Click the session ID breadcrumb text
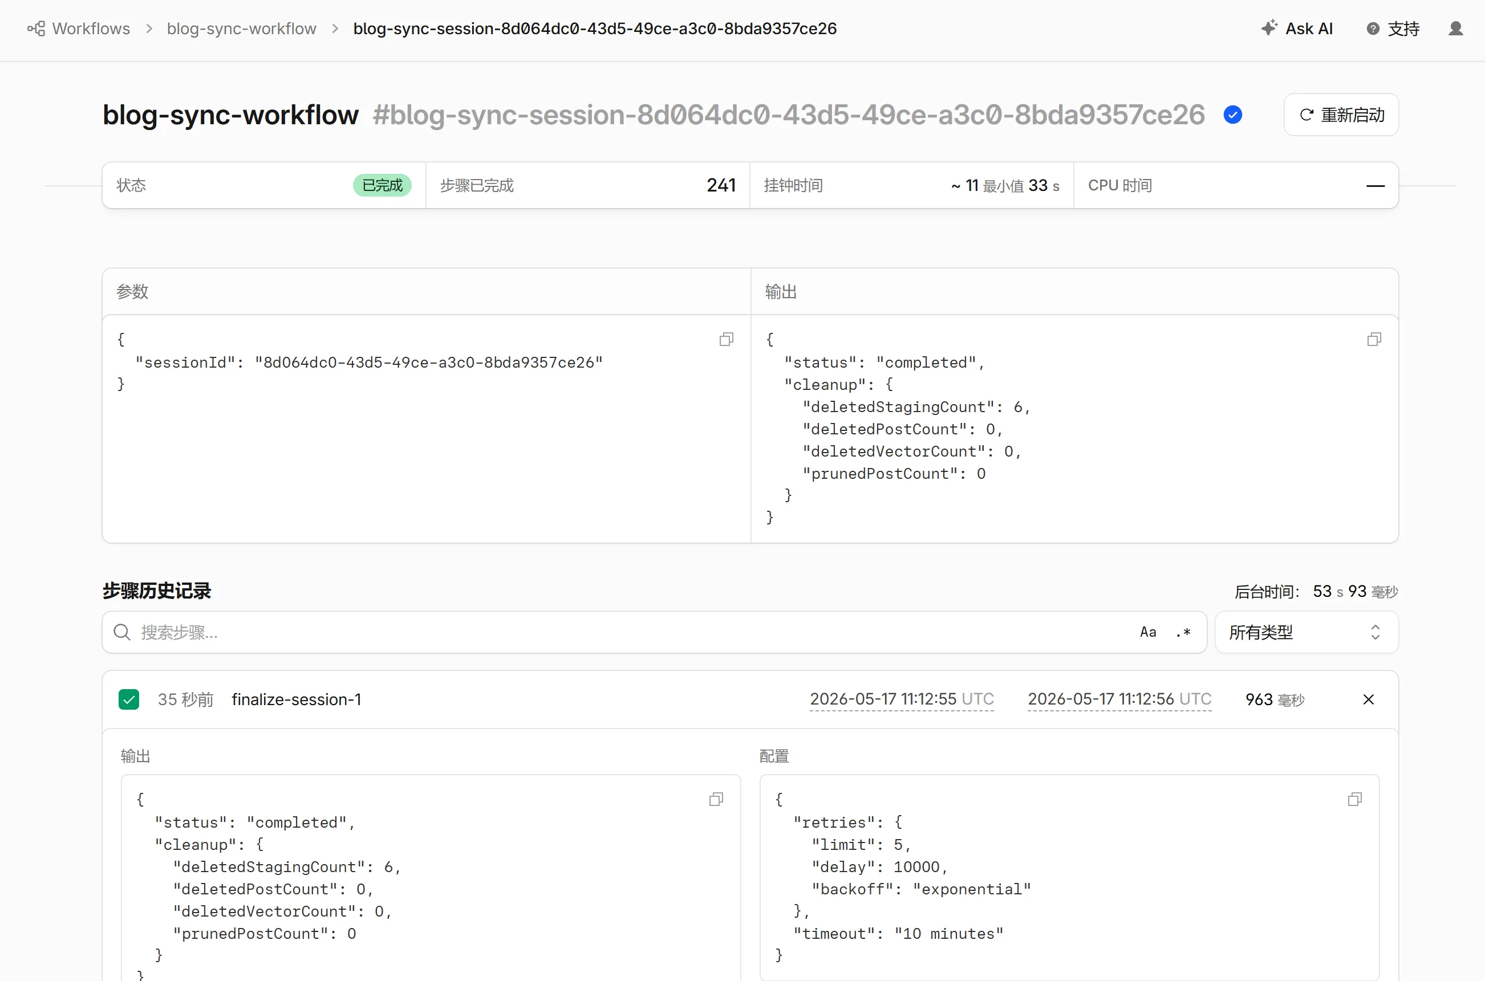 point(594,29)
